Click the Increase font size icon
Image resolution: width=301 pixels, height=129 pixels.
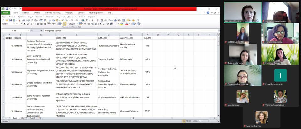click(x=100, y=24)
